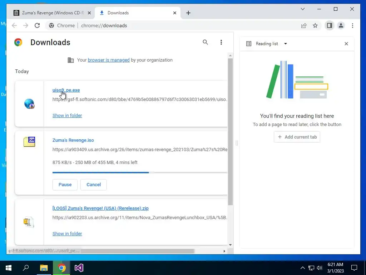The width and height of the screenshot is (366, 275).
Task: Click the softonic source URL text
Action: pos(140,100)
